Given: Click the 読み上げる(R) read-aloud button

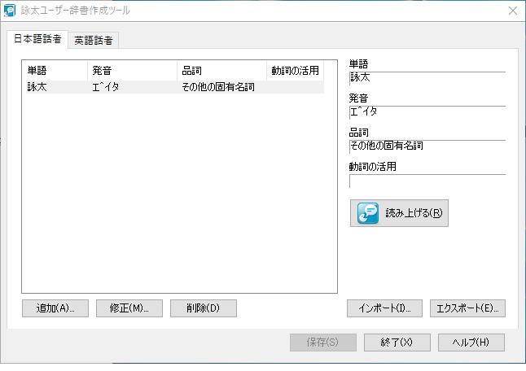Looking at the screenshot, I should (399, 213).
